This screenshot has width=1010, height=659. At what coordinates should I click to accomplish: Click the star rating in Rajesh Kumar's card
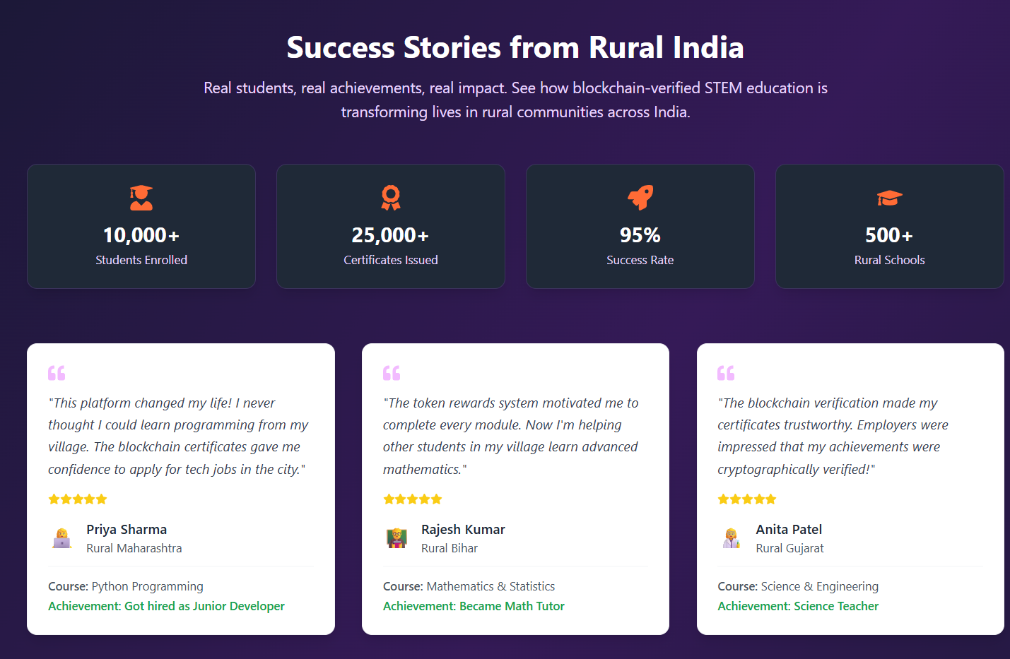[x=413, y=499]
